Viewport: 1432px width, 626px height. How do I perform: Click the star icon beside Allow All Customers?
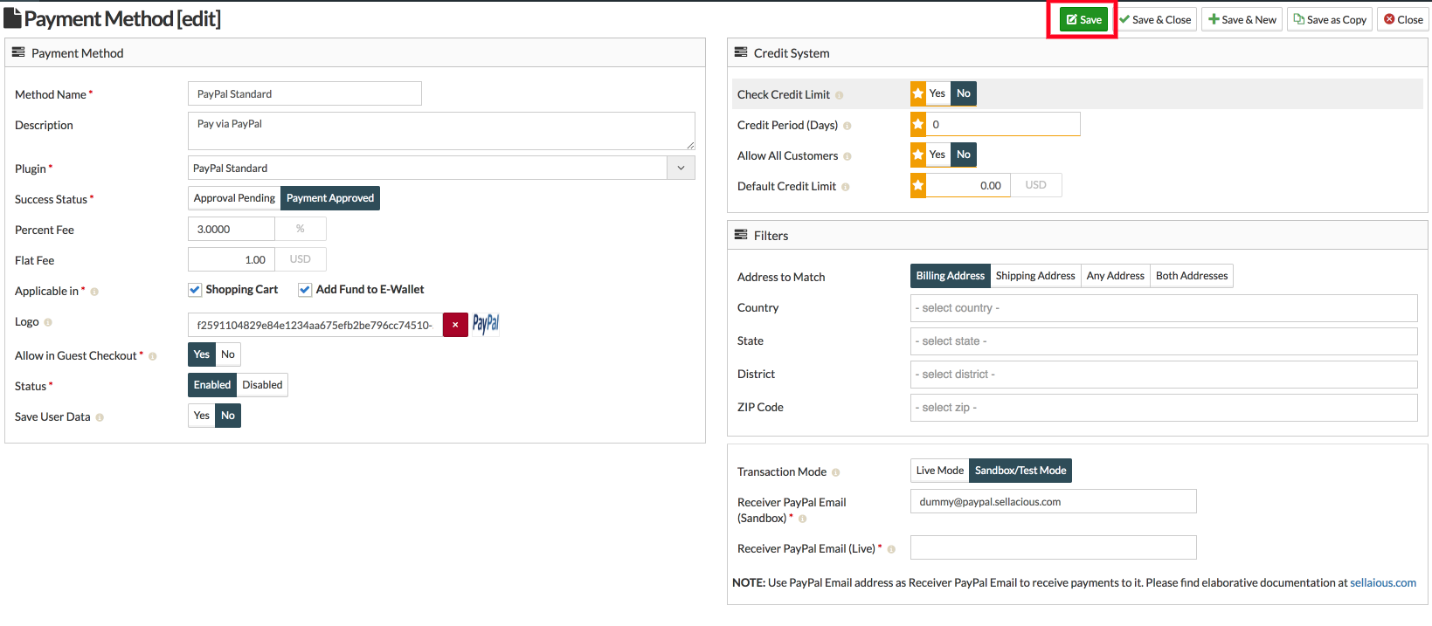coord(918,155)
